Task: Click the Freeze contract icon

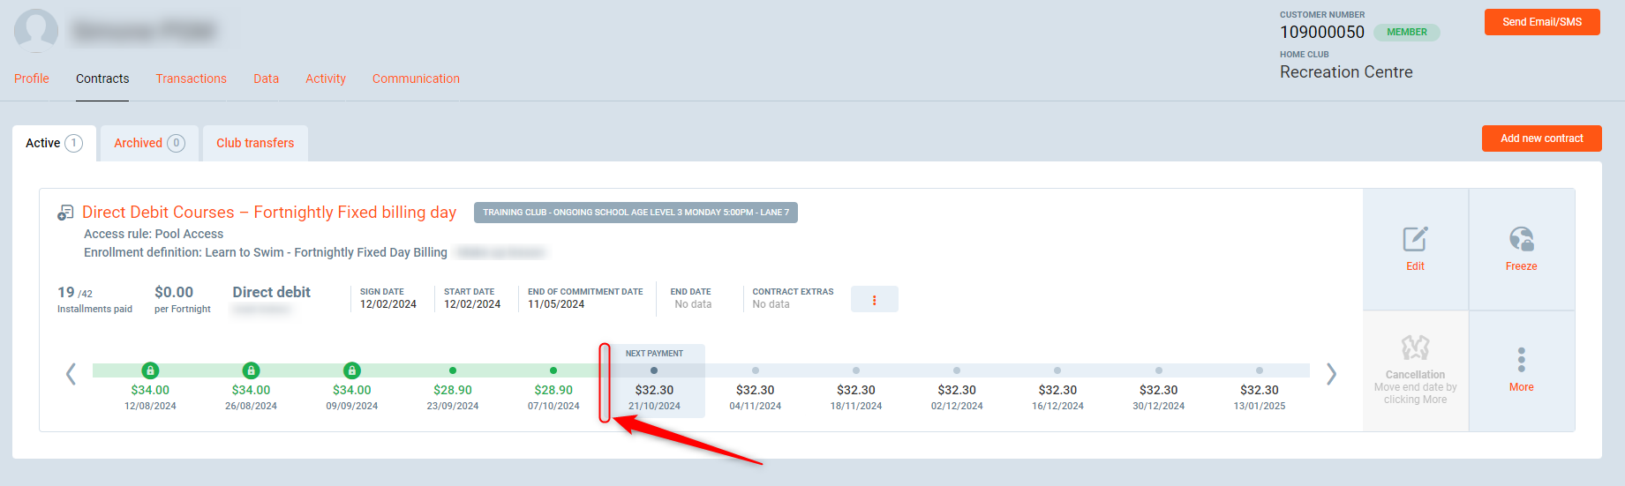Action: 1521,239
